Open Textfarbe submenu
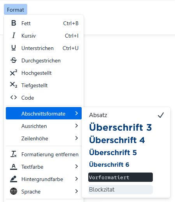Screen dimensions: 175x202 pos(44,166)
